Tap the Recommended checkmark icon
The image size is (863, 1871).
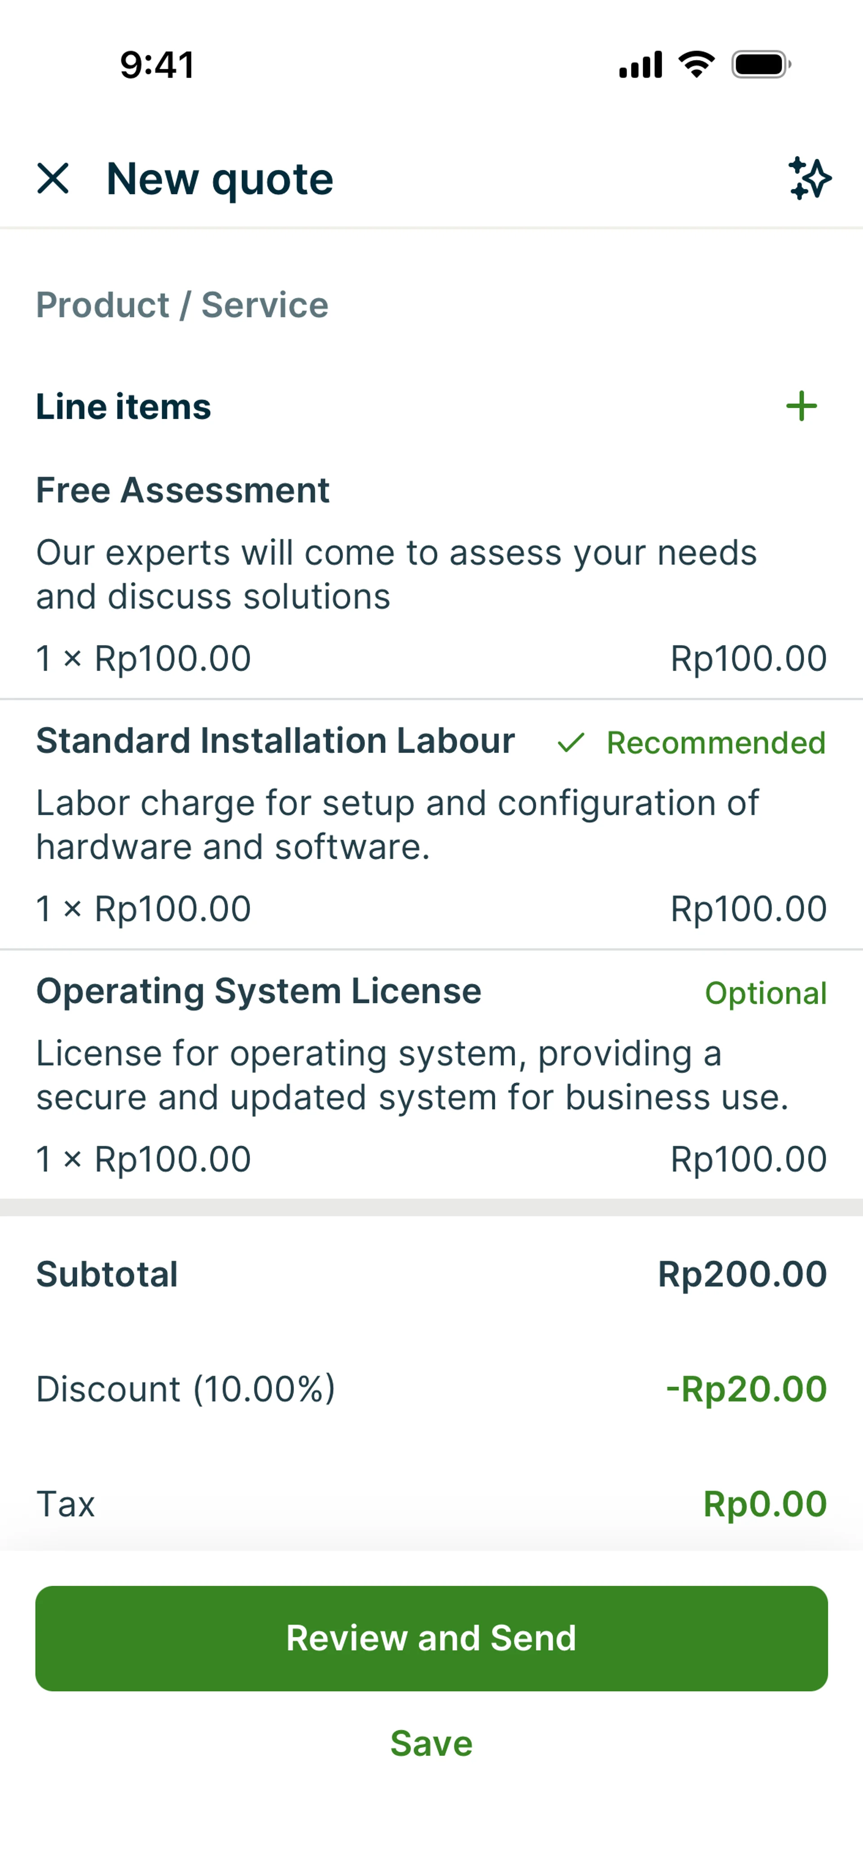[571, 743]
